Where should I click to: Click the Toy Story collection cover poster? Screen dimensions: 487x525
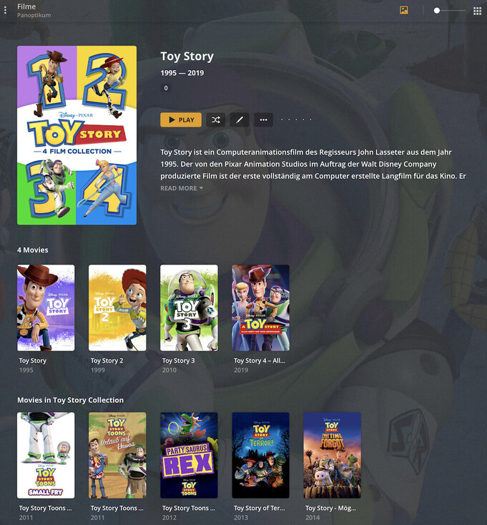77,135
